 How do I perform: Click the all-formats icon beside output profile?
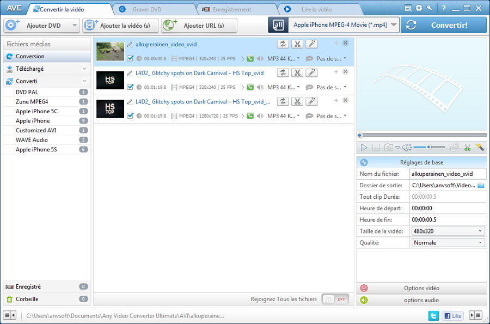278,25
